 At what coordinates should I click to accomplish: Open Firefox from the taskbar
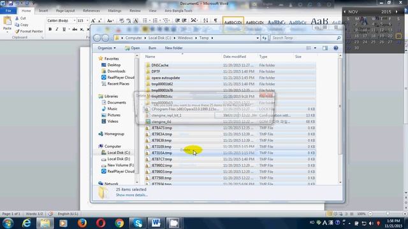(x=82, y=223)
